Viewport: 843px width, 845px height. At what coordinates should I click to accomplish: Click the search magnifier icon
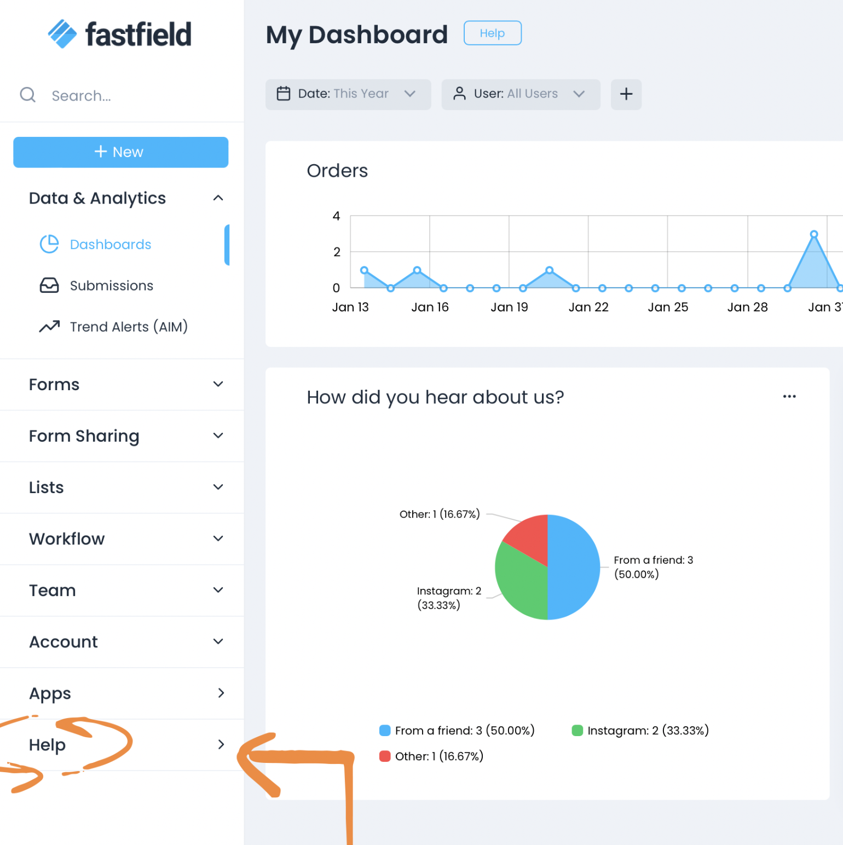click(27, 95)
